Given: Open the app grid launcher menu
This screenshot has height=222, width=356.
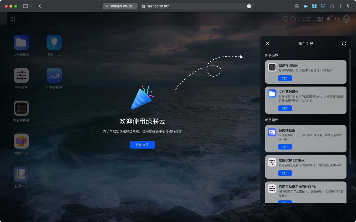Looking at the screenshot, I should click(x=13, y=19).
